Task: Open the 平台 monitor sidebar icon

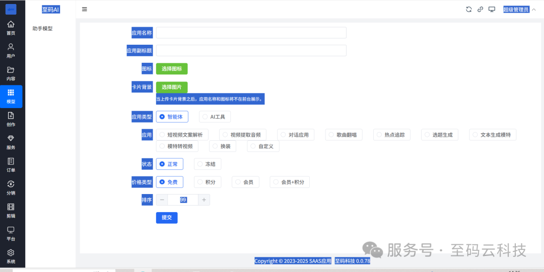Action: (x=11, y=234)
